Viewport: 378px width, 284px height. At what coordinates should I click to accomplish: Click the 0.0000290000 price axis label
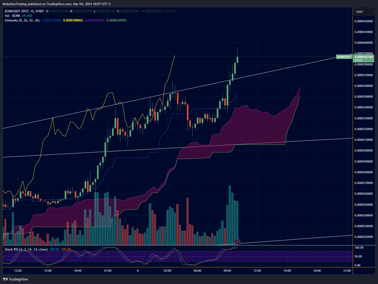pos(364,161)
